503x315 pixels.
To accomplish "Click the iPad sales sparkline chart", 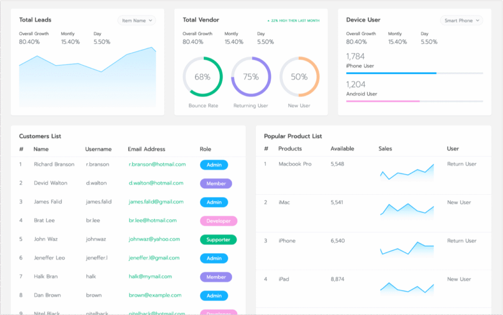I will pos(407,287).
